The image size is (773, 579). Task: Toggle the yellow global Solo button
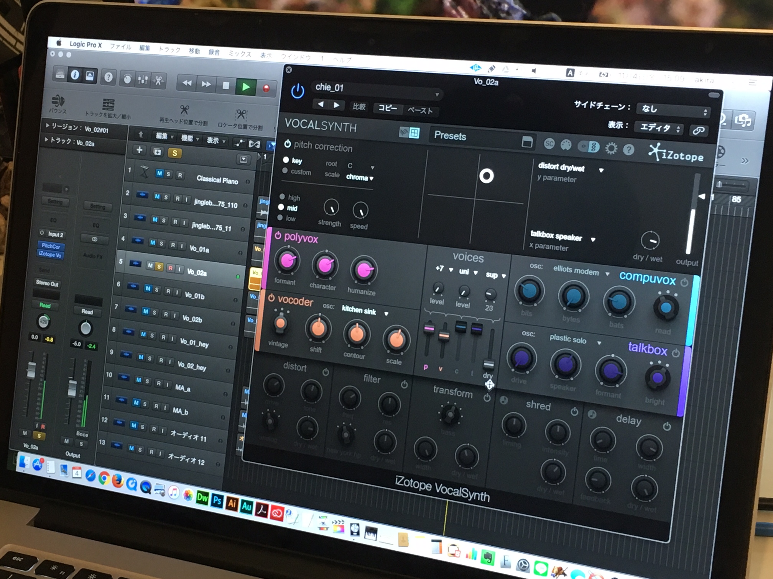coord(174,153)
